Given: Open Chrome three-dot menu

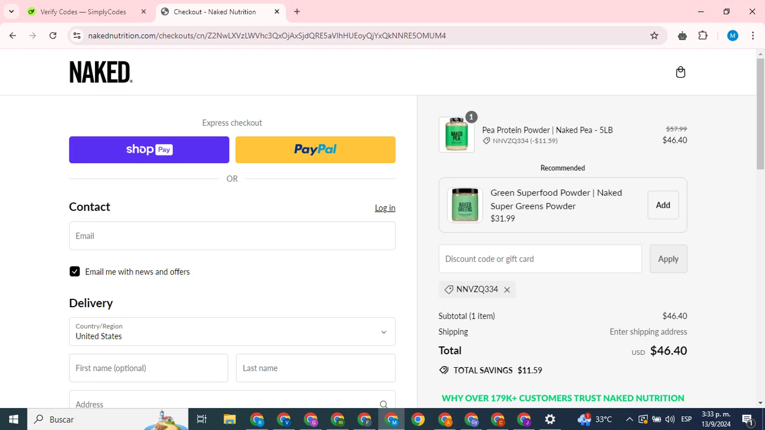Looking at the screenshot, I should tap(753, 36).
